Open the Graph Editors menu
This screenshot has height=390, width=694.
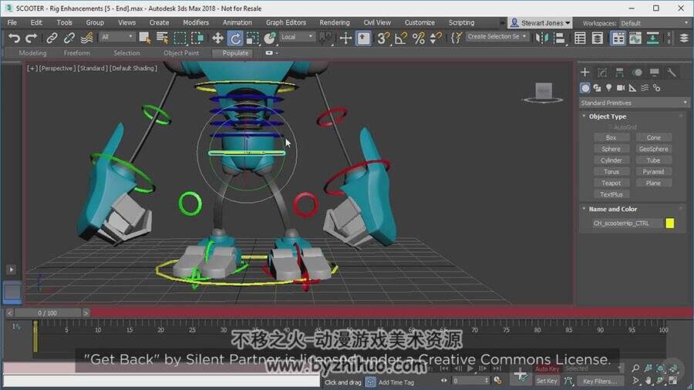[x=286, y=22]
